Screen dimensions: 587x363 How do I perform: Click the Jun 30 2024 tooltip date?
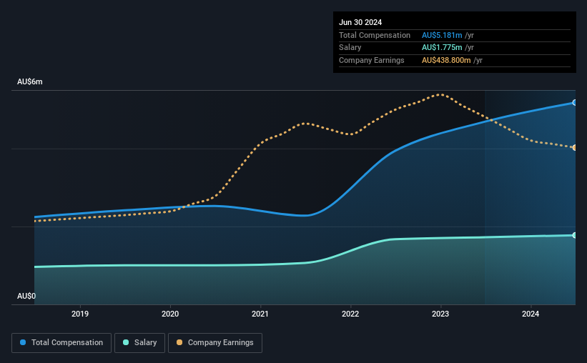(x=360, y=22)
